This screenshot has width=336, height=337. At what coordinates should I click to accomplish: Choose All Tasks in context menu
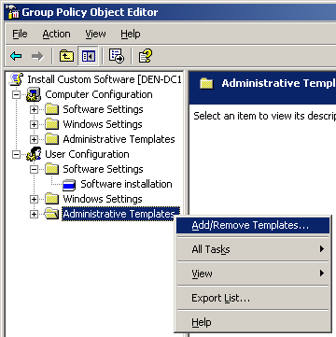[x=253, y=249]
